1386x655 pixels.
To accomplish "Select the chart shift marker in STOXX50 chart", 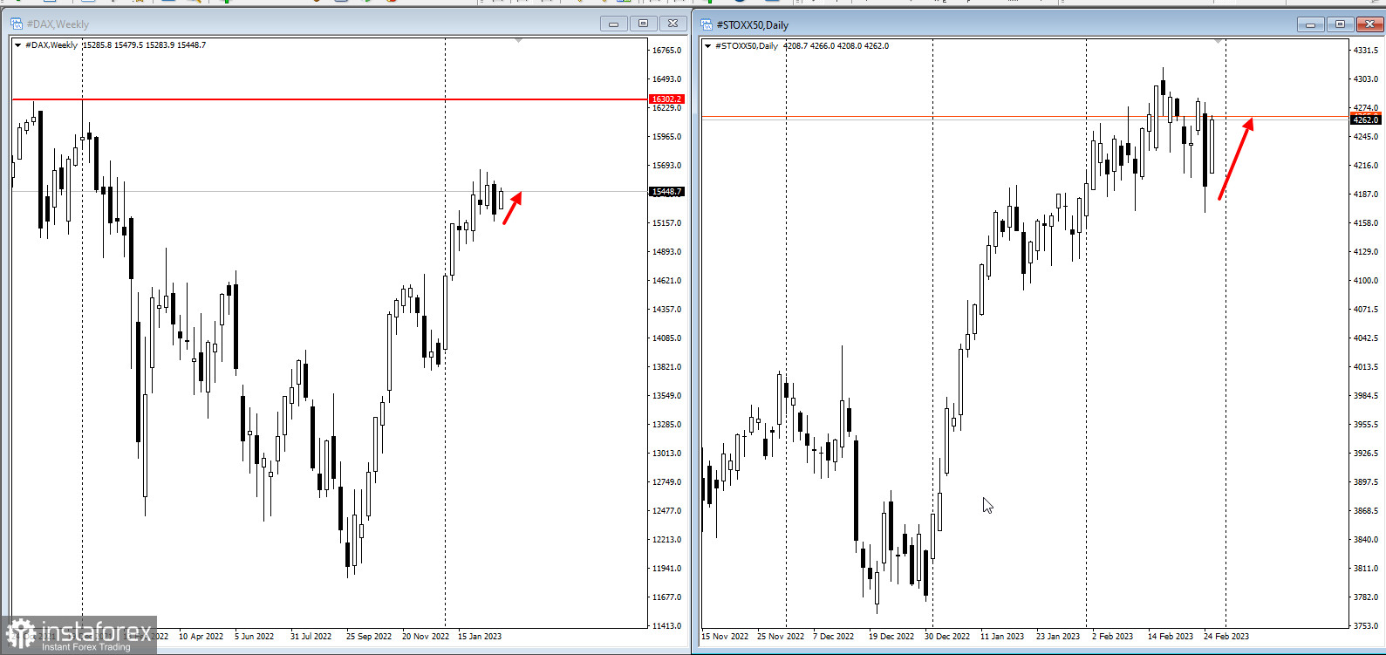I will click(x=1219, y=42).
